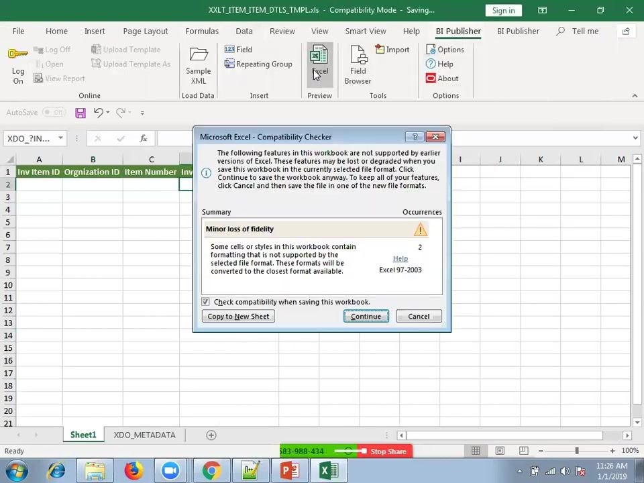Viewport: 644px width, 483px height.
Task: Click the Redo arrow icon
Action: click(x=121, y=112)
